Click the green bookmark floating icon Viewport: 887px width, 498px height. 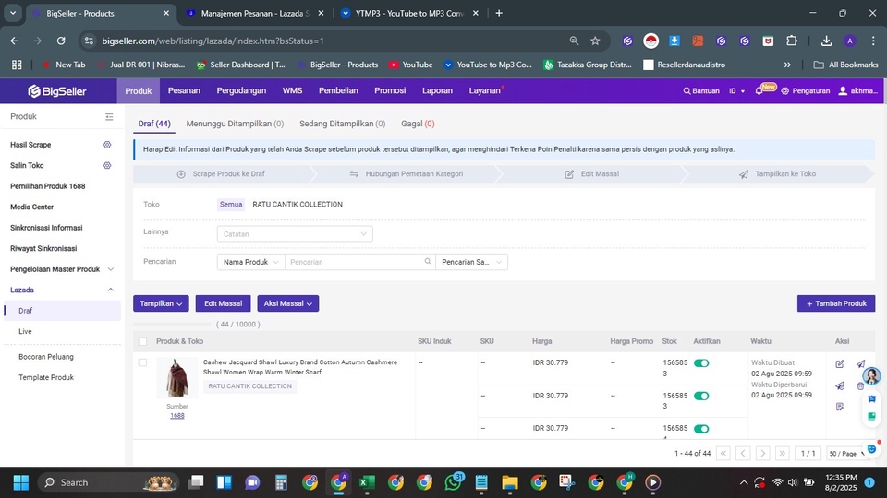(x=871, y=416)
